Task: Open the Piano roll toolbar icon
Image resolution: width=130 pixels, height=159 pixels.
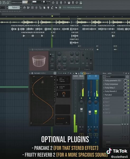Action: point(29,8)
